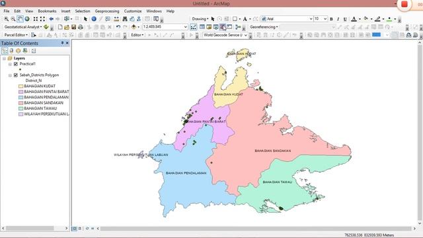Switch TOC to List By Visibility

pyautogui.click(x=18, y=51)
